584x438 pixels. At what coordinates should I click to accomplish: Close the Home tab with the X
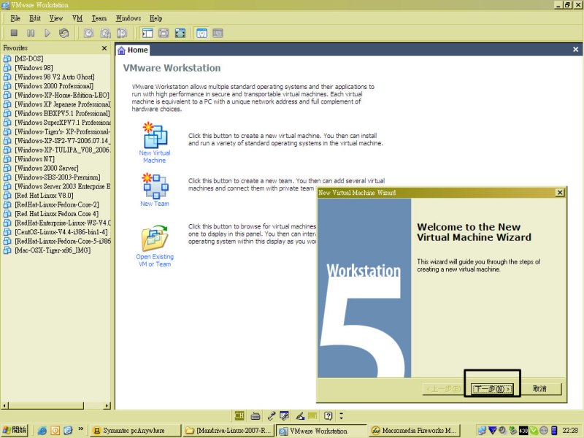[575, 49]
